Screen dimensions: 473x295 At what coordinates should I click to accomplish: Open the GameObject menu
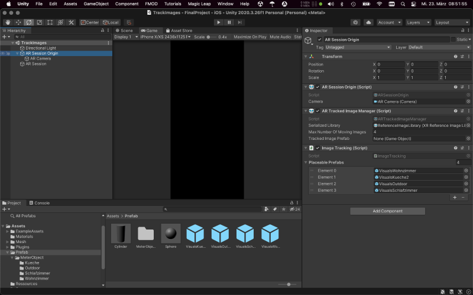coord(96,4)
